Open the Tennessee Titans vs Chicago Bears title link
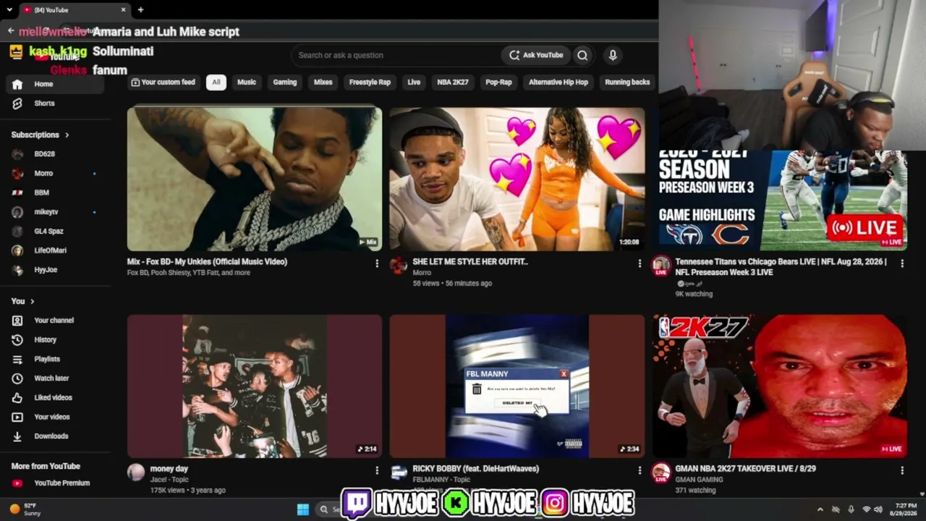This screenshot has height=521, width=926. click(781, 267)
